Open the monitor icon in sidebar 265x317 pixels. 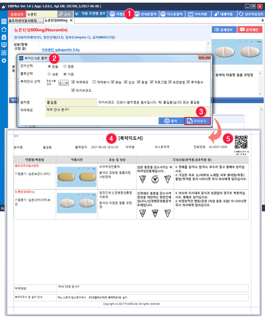tap(4, 45)
